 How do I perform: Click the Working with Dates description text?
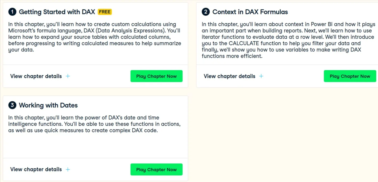94,124
